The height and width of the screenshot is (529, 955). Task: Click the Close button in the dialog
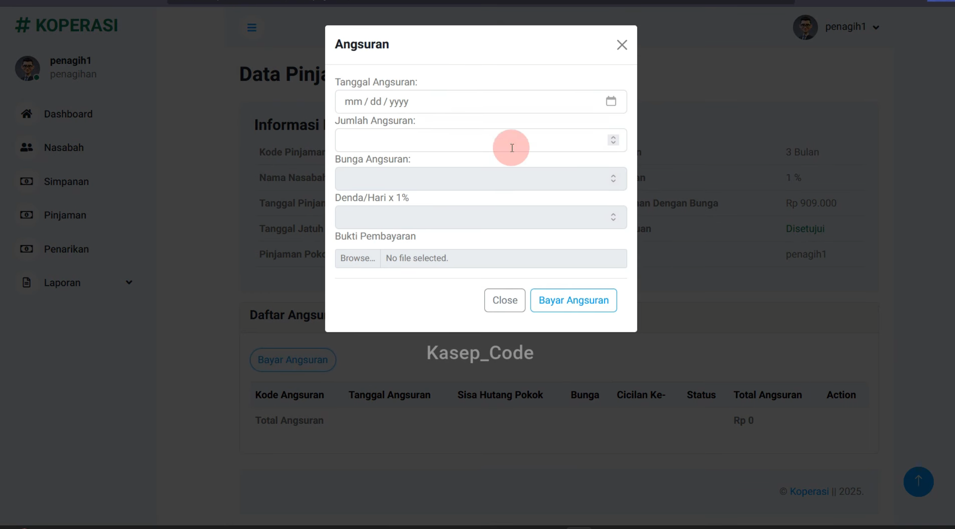[505, 300]
